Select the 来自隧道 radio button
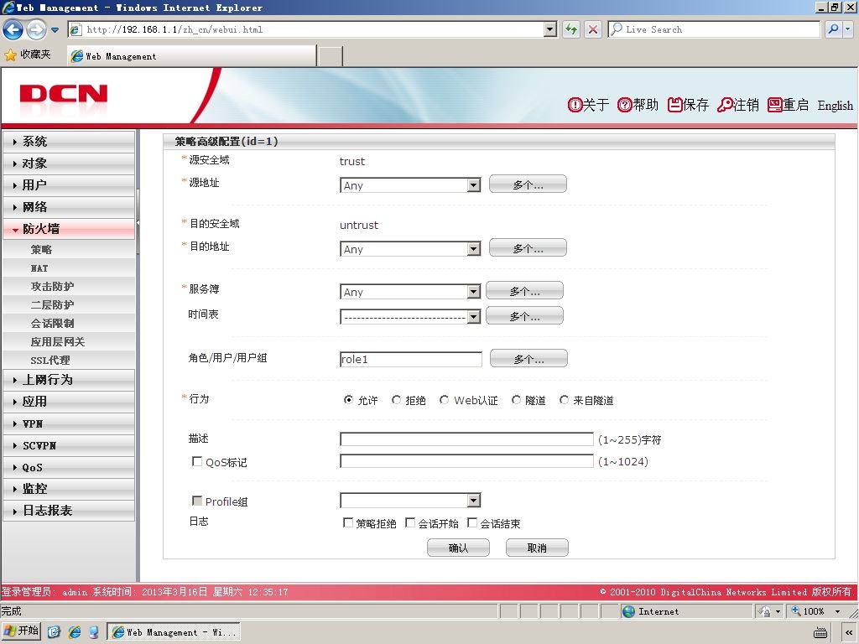 coord(564,400)
